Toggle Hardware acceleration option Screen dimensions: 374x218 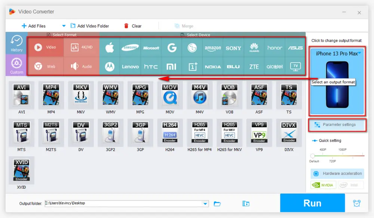coord(337,173)
